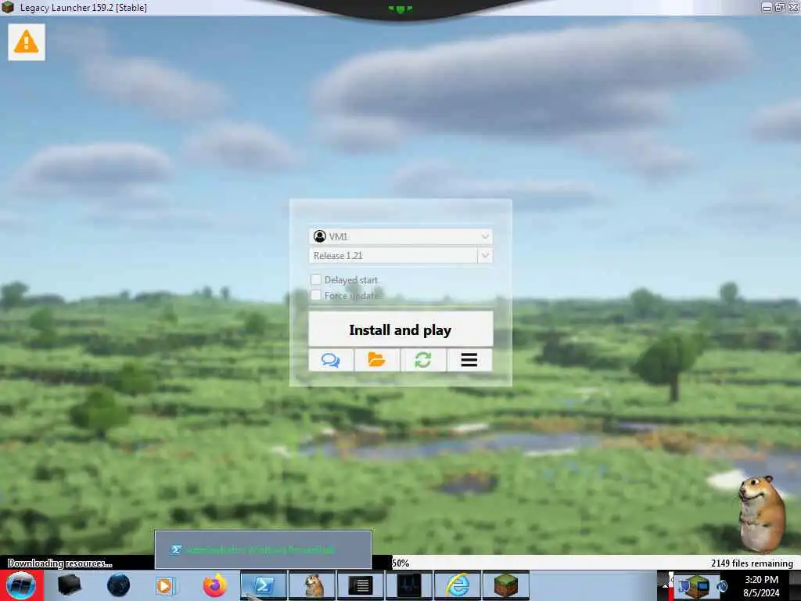Click the Legacy Launcher title bar icon
The height and width of the screenshot is (601, 801).
(8, 7)
